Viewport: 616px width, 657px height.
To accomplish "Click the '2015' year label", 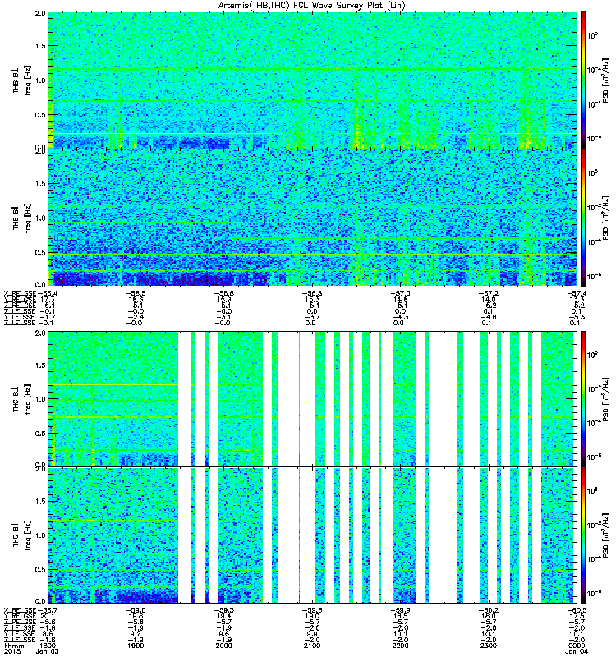I will click(11, 651).
